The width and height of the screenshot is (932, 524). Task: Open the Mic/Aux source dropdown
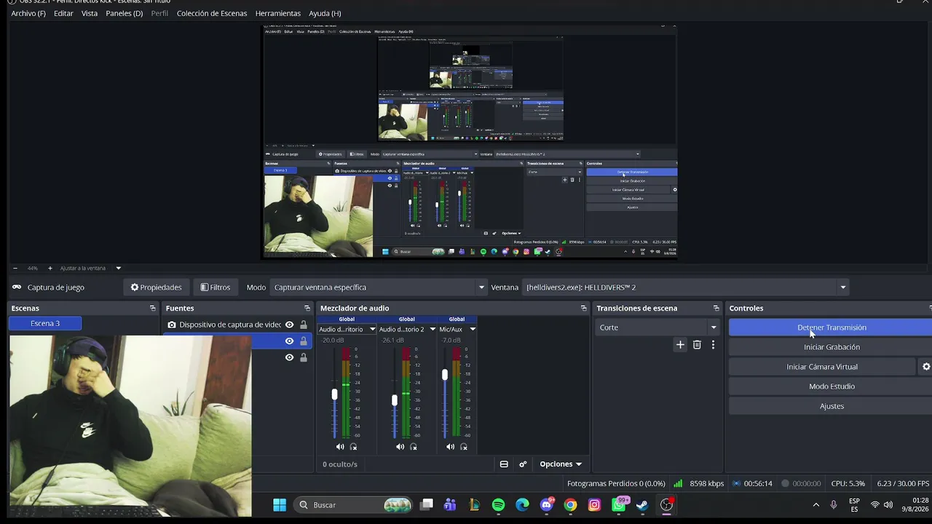pyautogui.click(x=457, y=330)
